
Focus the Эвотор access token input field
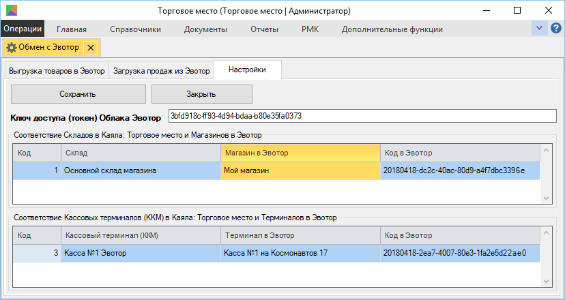click(x=362, y=116)
